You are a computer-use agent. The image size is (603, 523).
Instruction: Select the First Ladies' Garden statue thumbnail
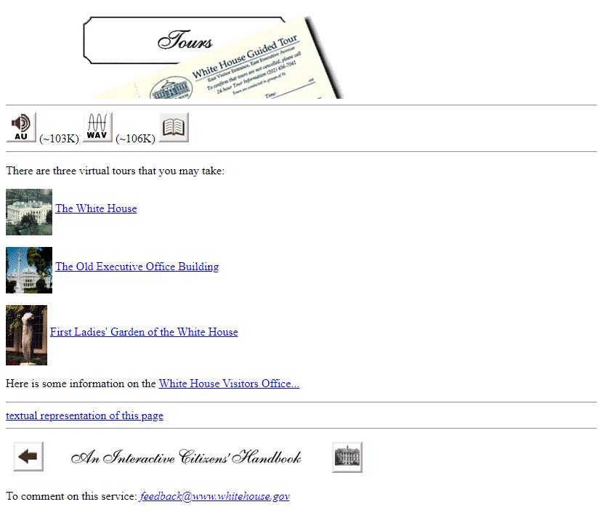tap(27, 336)
